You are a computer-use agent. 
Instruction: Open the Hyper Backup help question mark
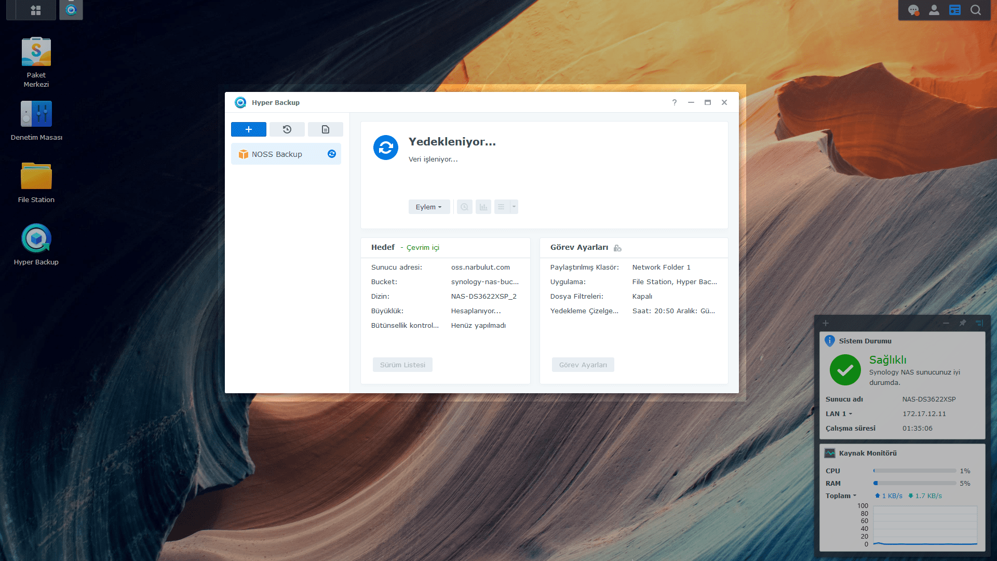[x=674, y=102]
